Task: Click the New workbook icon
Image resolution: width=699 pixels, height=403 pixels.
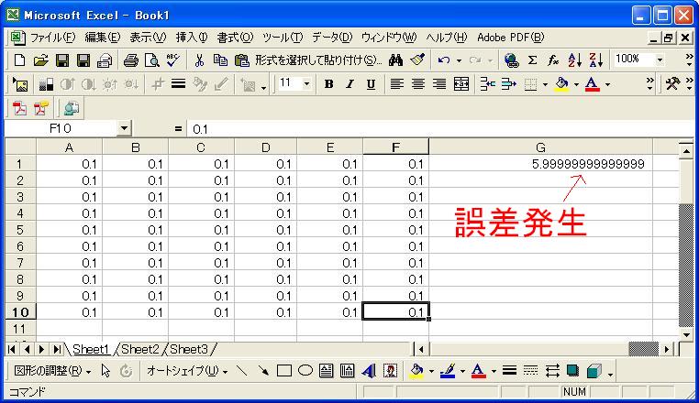Action: [x=19, y=60]
